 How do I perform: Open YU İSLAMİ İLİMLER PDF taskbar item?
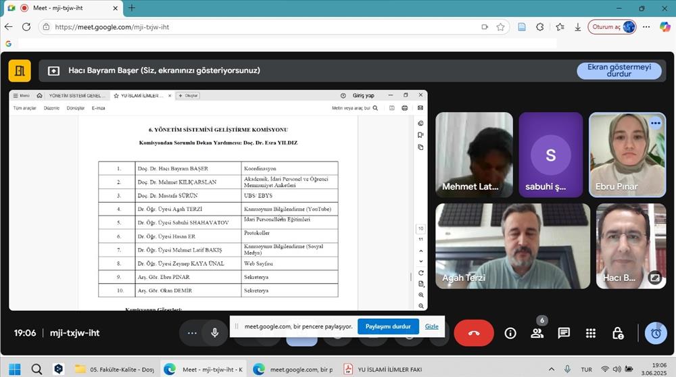tap(383, 370)
